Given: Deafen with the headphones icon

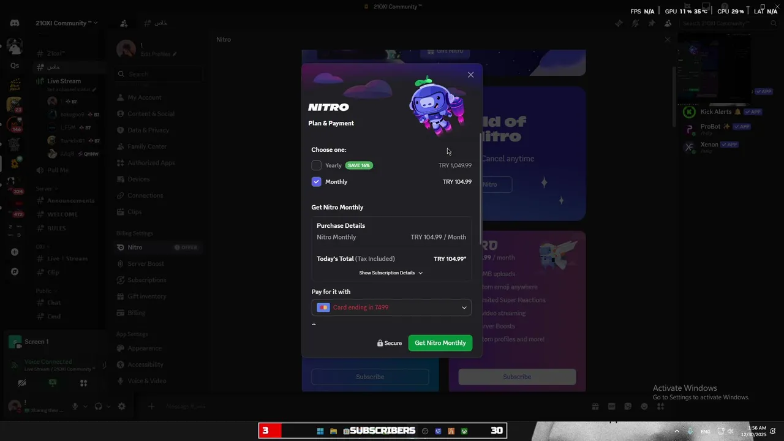Looking at the screenshot, I should click(98, 406).
